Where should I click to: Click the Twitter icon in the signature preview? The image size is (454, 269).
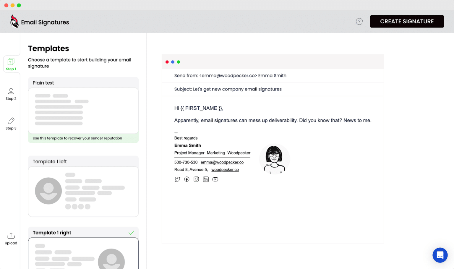point(177,179)
